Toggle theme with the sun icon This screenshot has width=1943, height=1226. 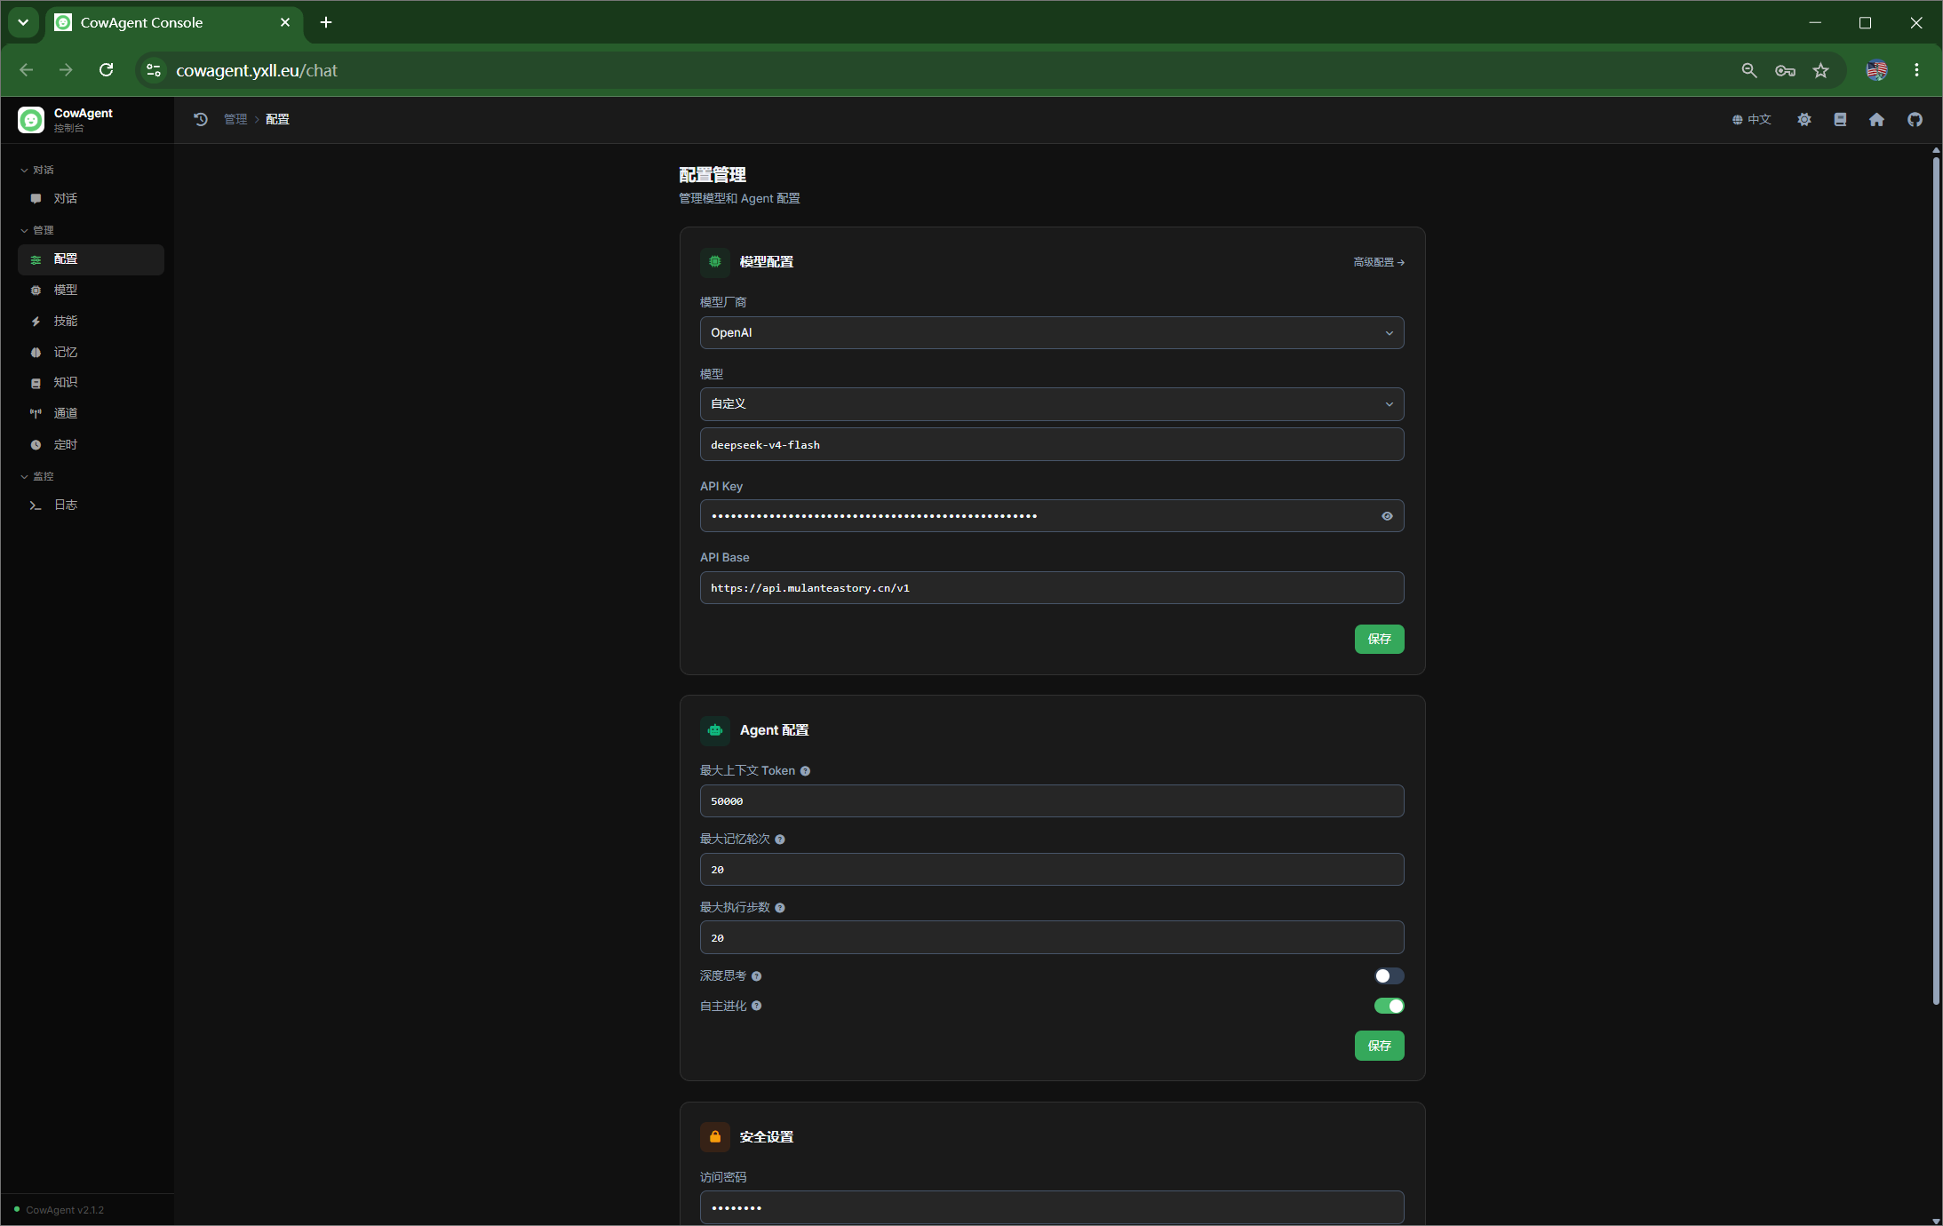pyautogui.click(x=1804, y=119)
